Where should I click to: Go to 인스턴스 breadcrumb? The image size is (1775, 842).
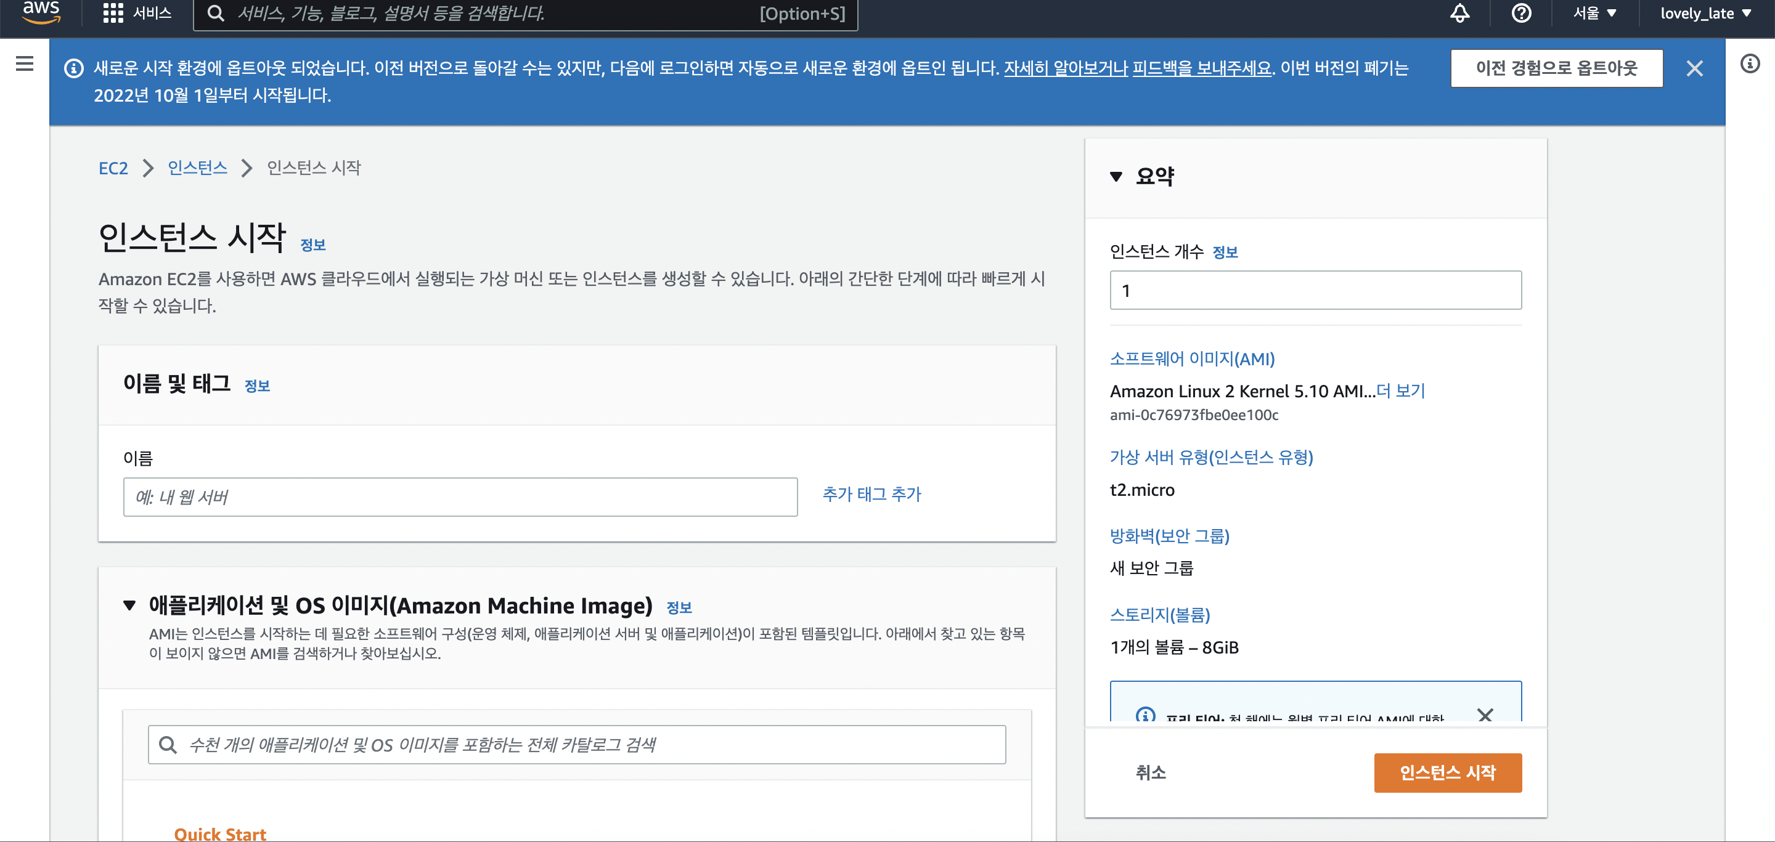[197, 168]
